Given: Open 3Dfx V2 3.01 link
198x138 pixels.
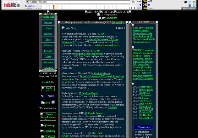Looking at the screenshot, I should 146,109.
